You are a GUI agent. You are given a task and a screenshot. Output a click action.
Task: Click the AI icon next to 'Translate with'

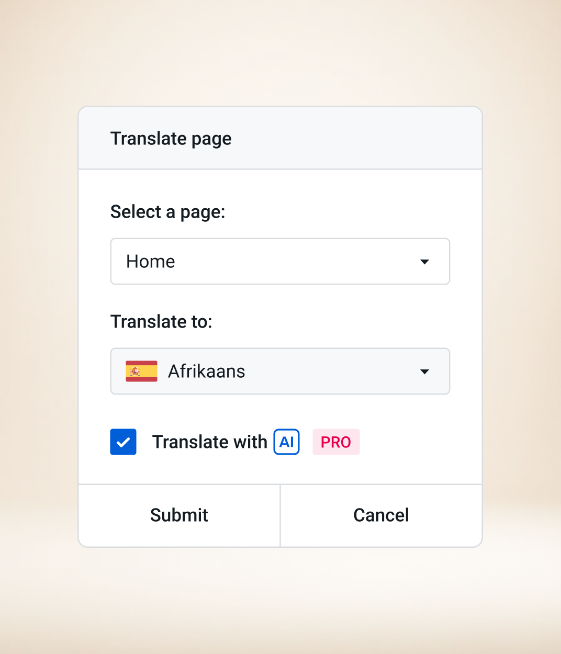point(286,442)
